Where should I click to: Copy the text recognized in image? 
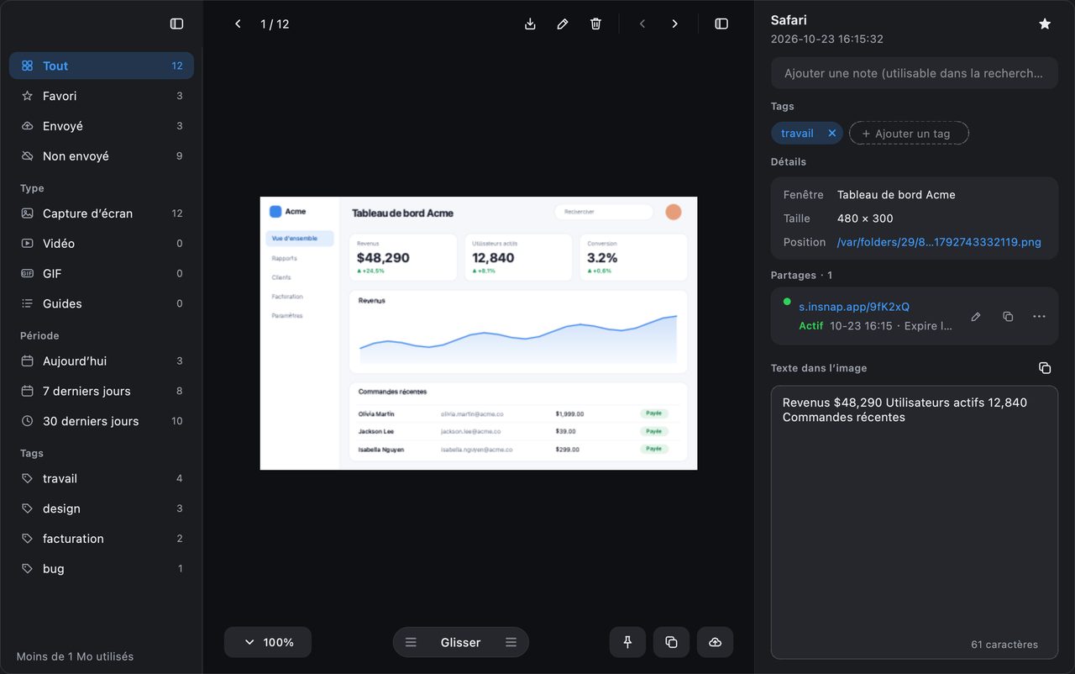1045,368
